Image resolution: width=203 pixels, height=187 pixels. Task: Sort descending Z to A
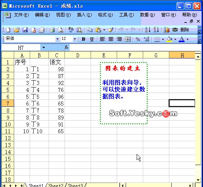click(156, 30)
